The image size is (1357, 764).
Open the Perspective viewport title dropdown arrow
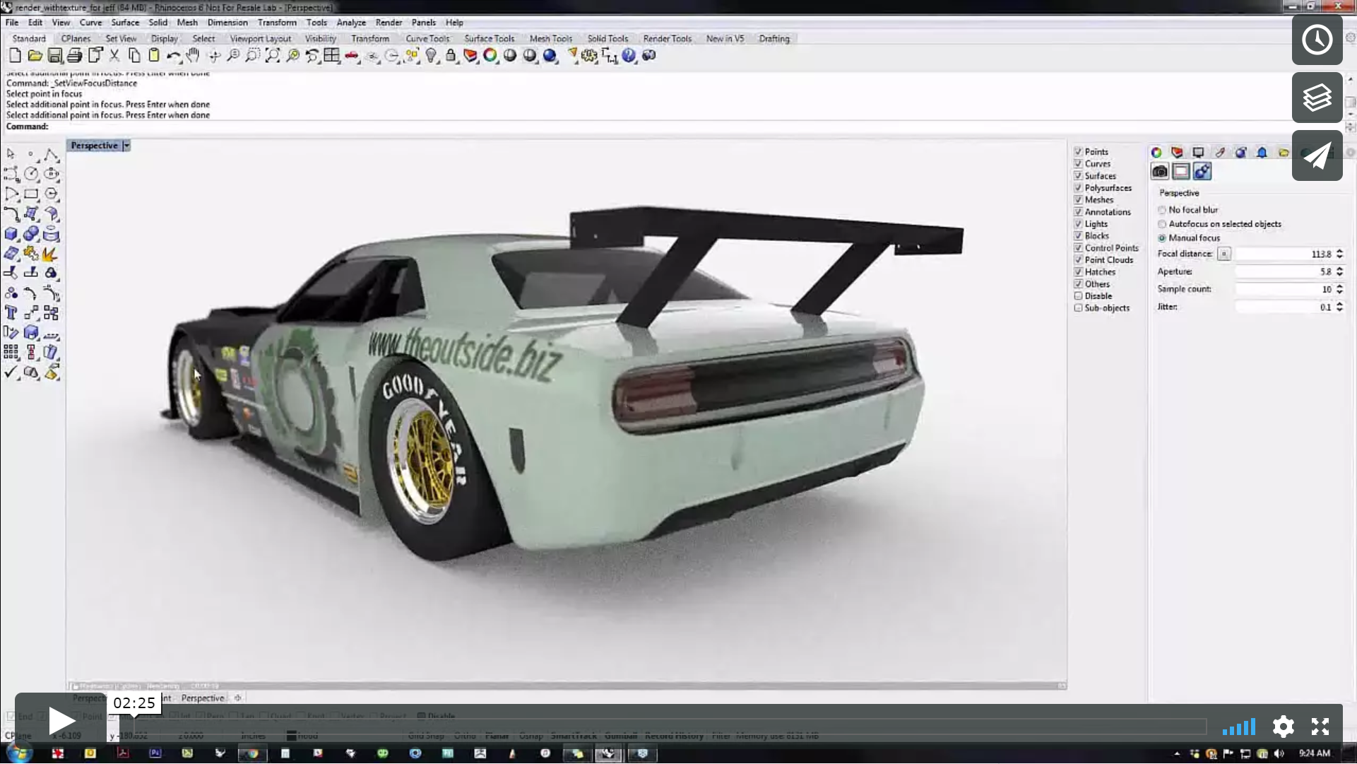126,146
